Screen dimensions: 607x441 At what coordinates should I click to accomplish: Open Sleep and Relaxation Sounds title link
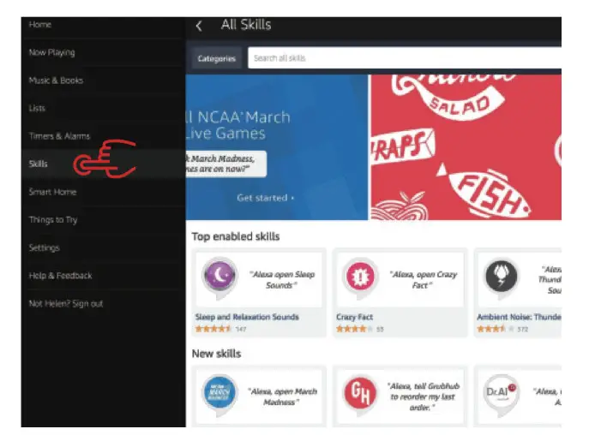(x=247, y=317)
